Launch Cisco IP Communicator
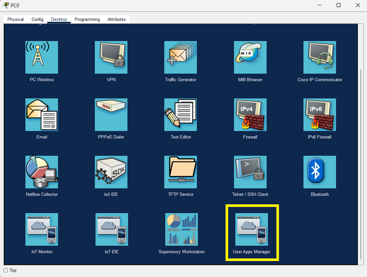The height and width of the screenshot is (277, 367). click(x=319, y=57)
